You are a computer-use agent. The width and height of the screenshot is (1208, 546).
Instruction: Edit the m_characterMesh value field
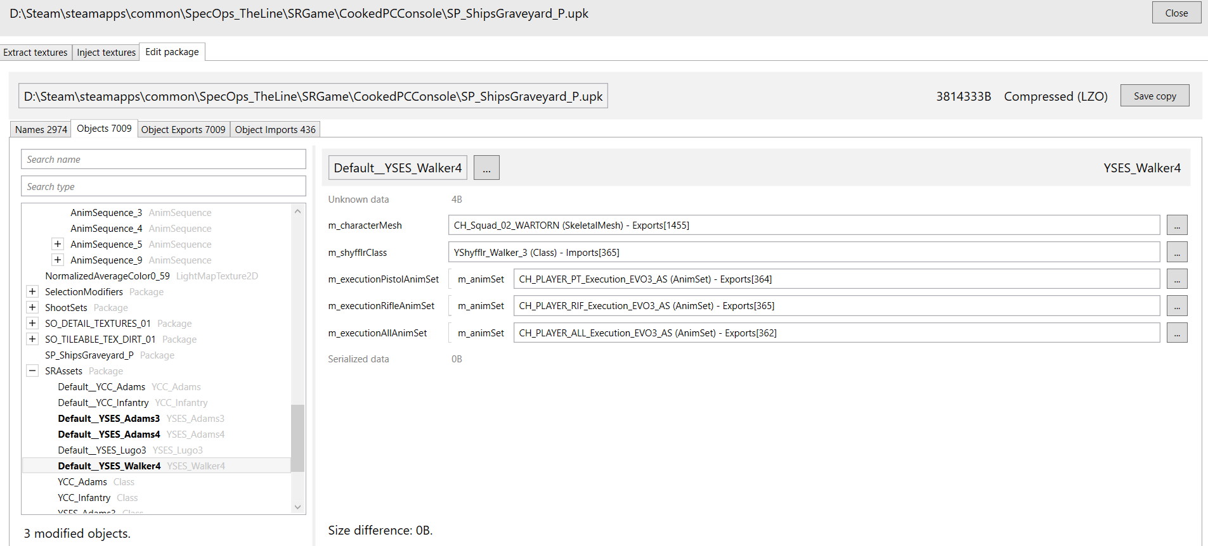click(804, 225)
